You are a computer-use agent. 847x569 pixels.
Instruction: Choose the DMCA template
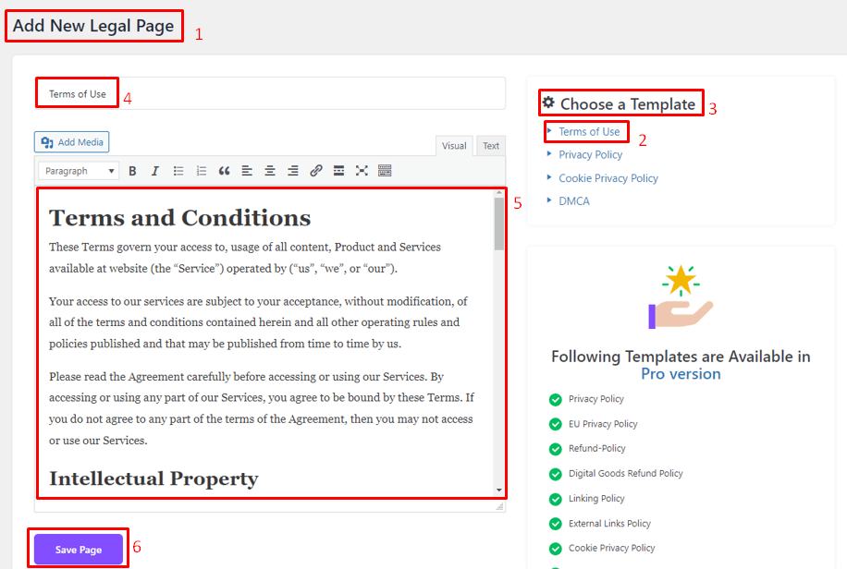pos(574,201)
